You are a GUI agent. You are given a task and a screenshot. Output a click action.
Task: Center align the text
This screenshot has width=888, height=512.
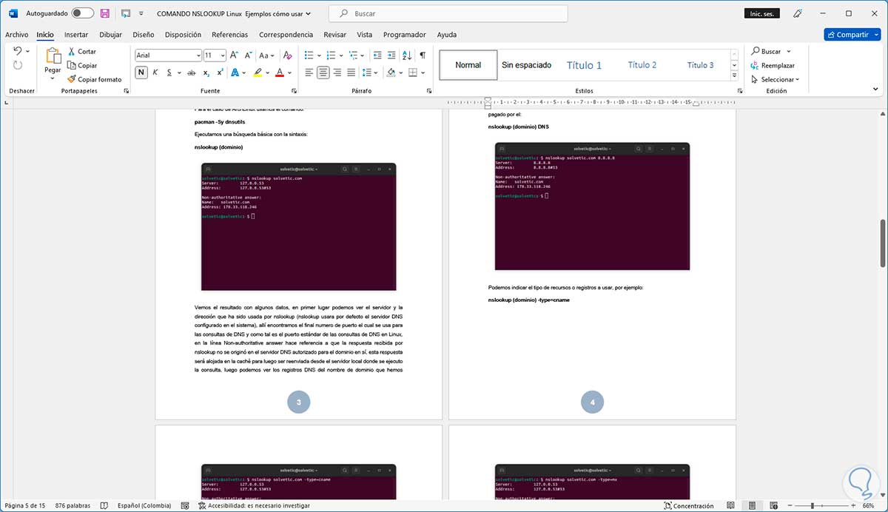323,73
